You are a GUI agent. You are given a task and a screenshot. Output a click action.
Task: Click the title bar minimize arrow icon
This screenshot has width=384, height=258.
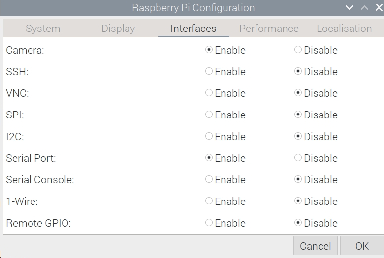pyautogui.click(x=350, y=8)
